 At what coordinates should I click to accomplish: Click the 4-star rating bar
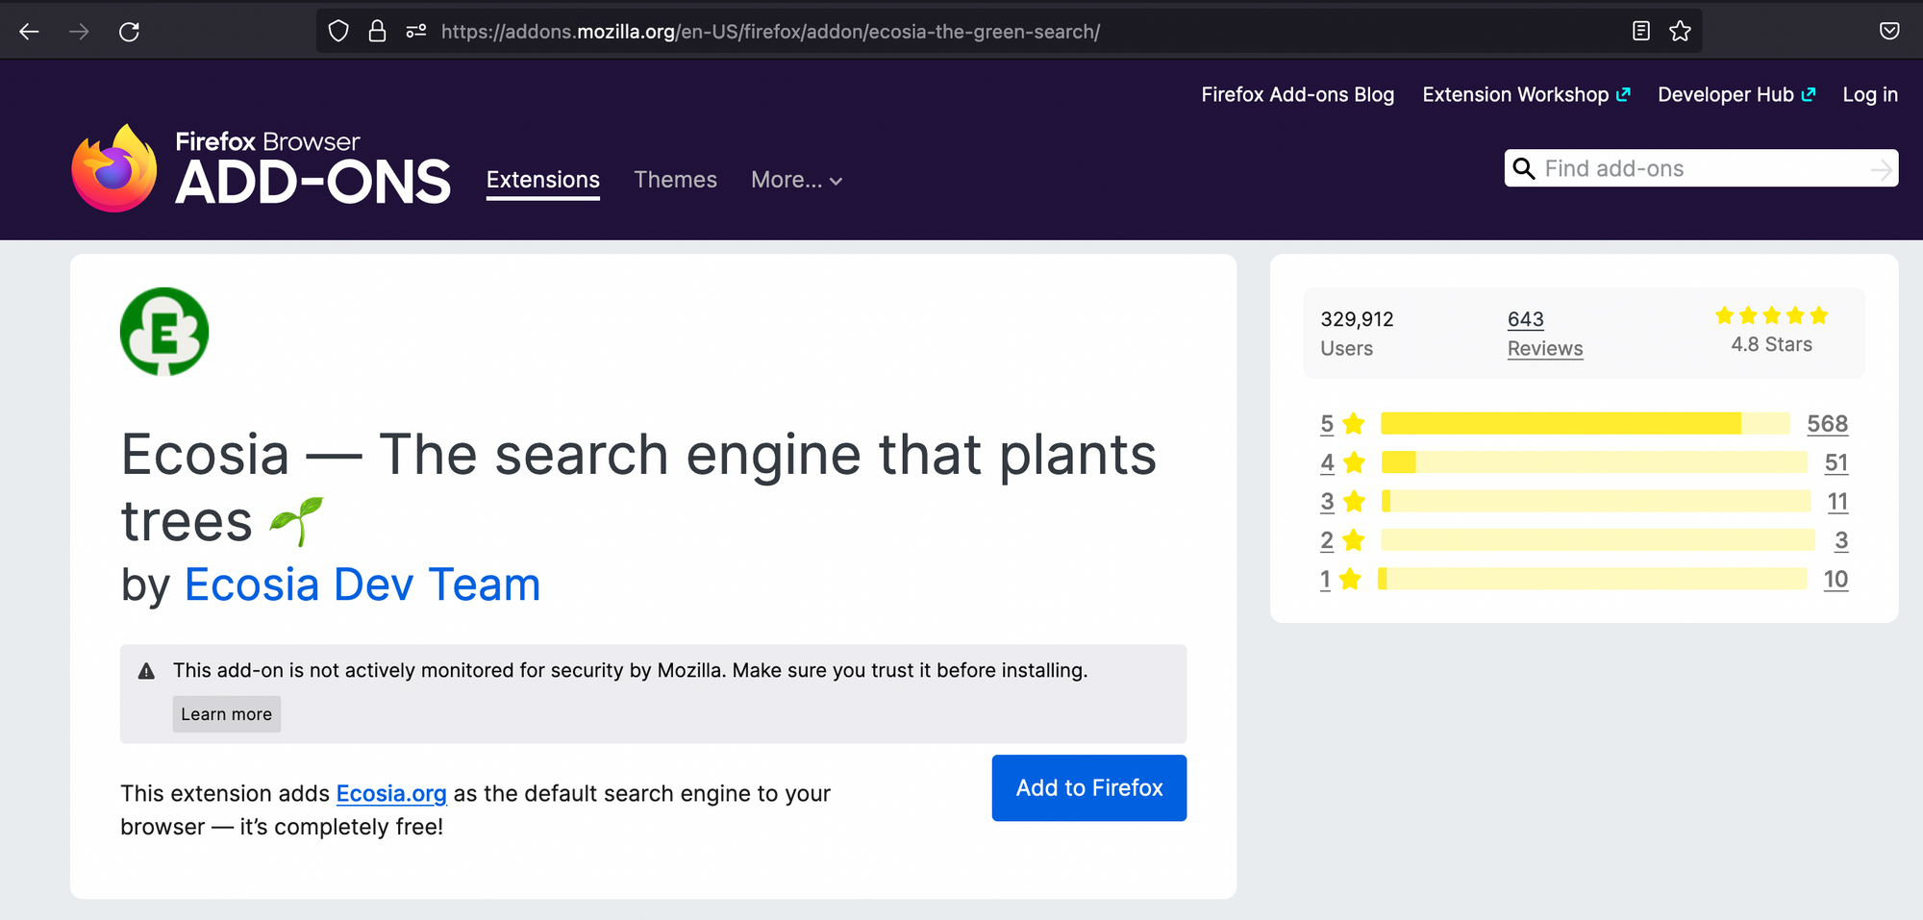(x=1594, y=462)
